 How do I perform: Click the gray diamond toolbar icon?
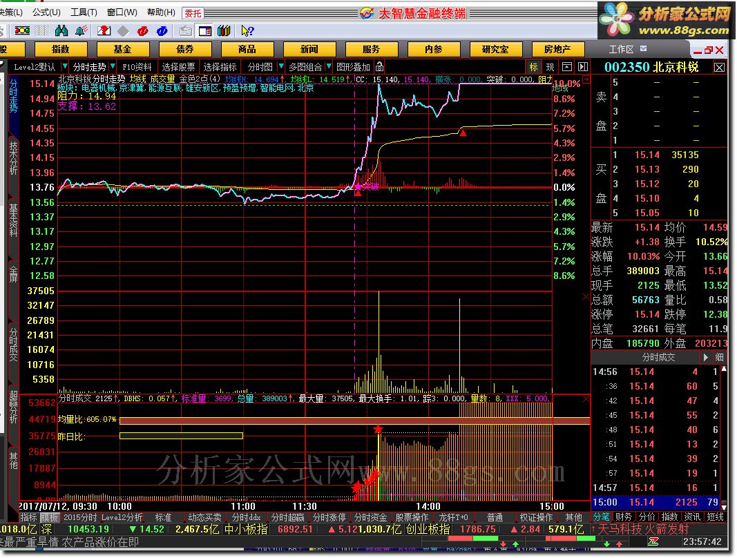click(123, 31)
